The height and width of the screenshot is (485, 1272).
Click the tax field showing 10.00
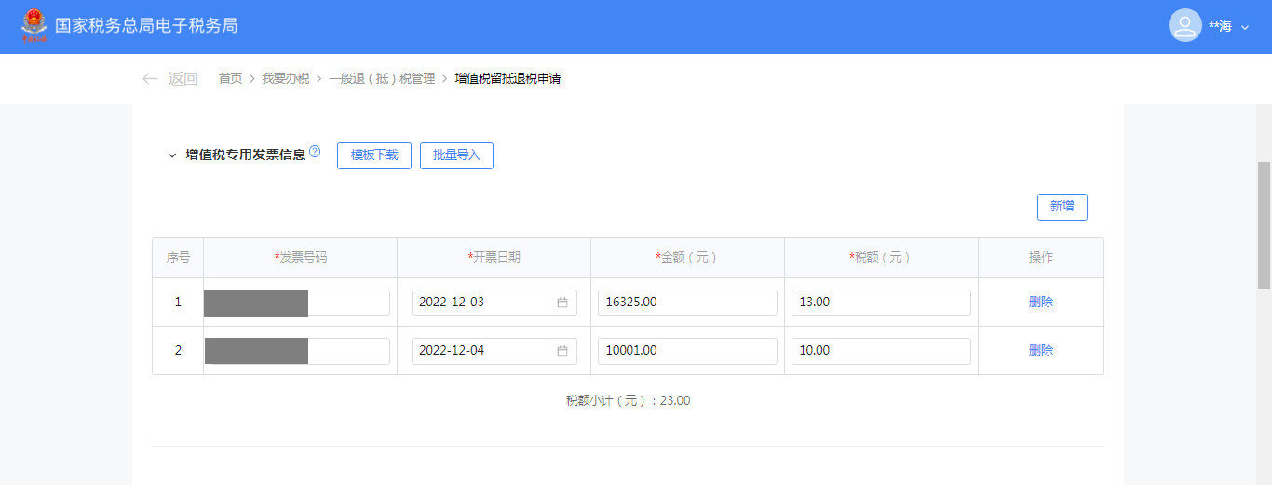click(880, 351)
